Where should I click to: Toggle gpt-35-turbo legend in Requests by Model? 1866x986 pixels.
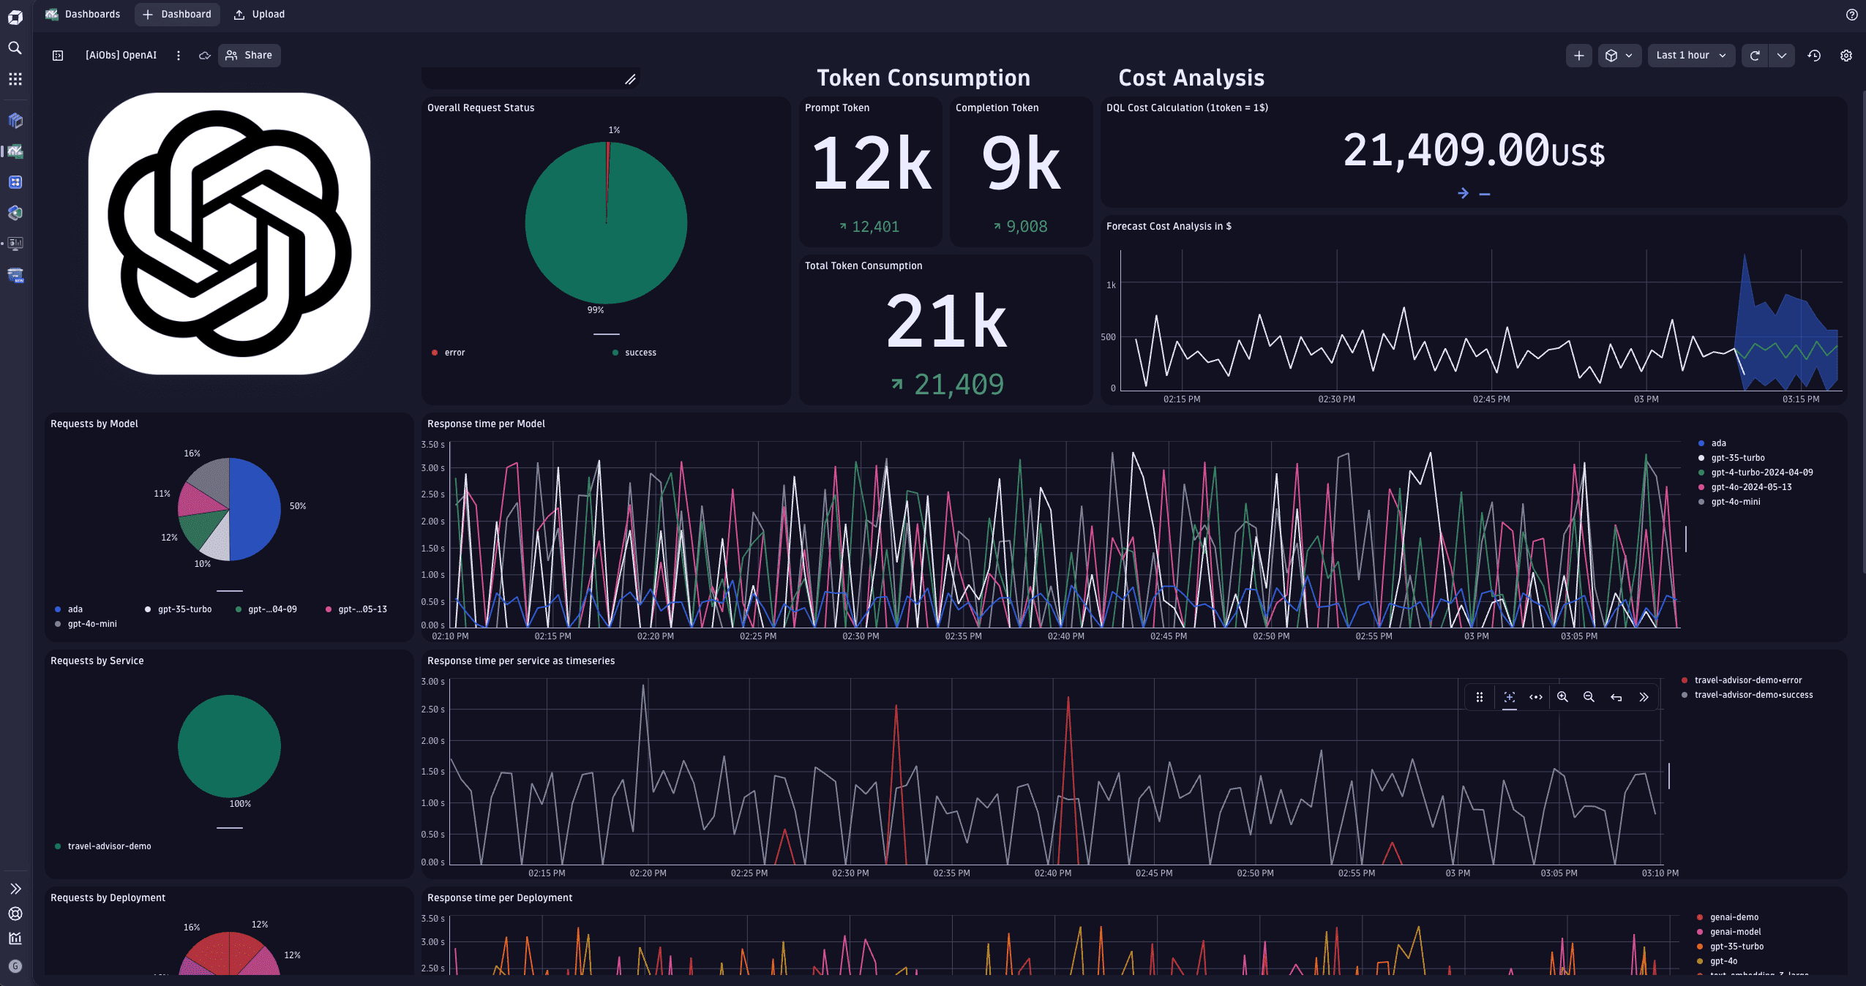click(179, 609)
